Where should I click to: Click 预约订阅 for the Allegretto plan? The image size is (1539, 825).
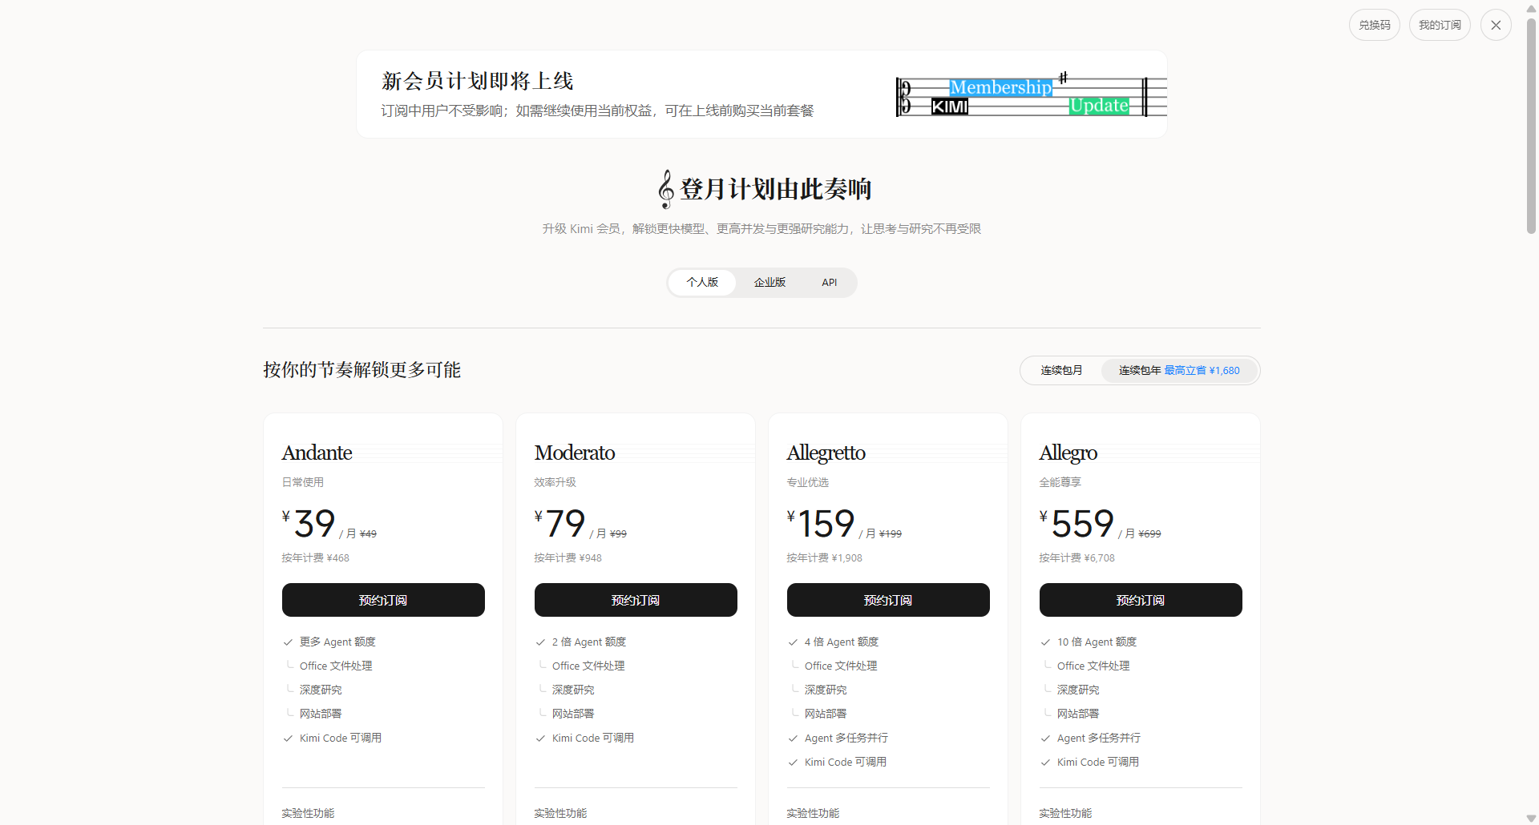pos(888,600)
